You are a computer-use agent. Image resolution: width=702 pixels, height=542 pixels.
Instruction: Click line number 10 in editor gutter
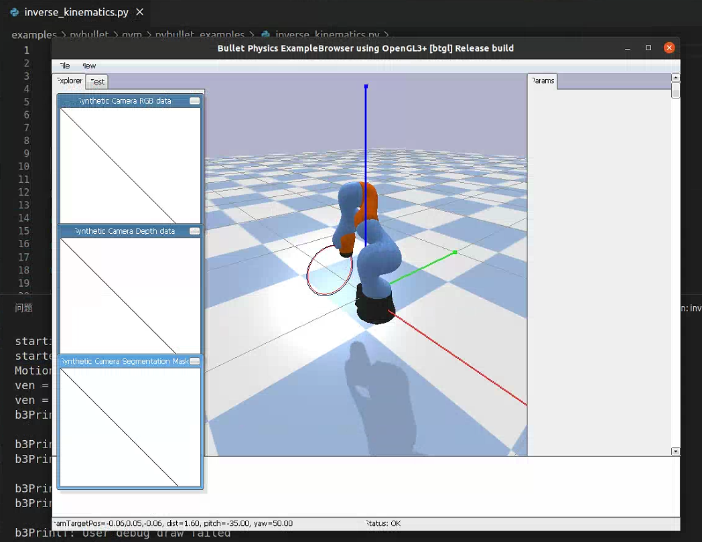[23, 167]
